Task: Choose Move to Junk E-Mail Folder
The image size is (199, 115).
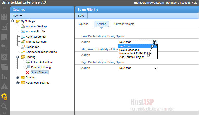Action: coord(138,53)
